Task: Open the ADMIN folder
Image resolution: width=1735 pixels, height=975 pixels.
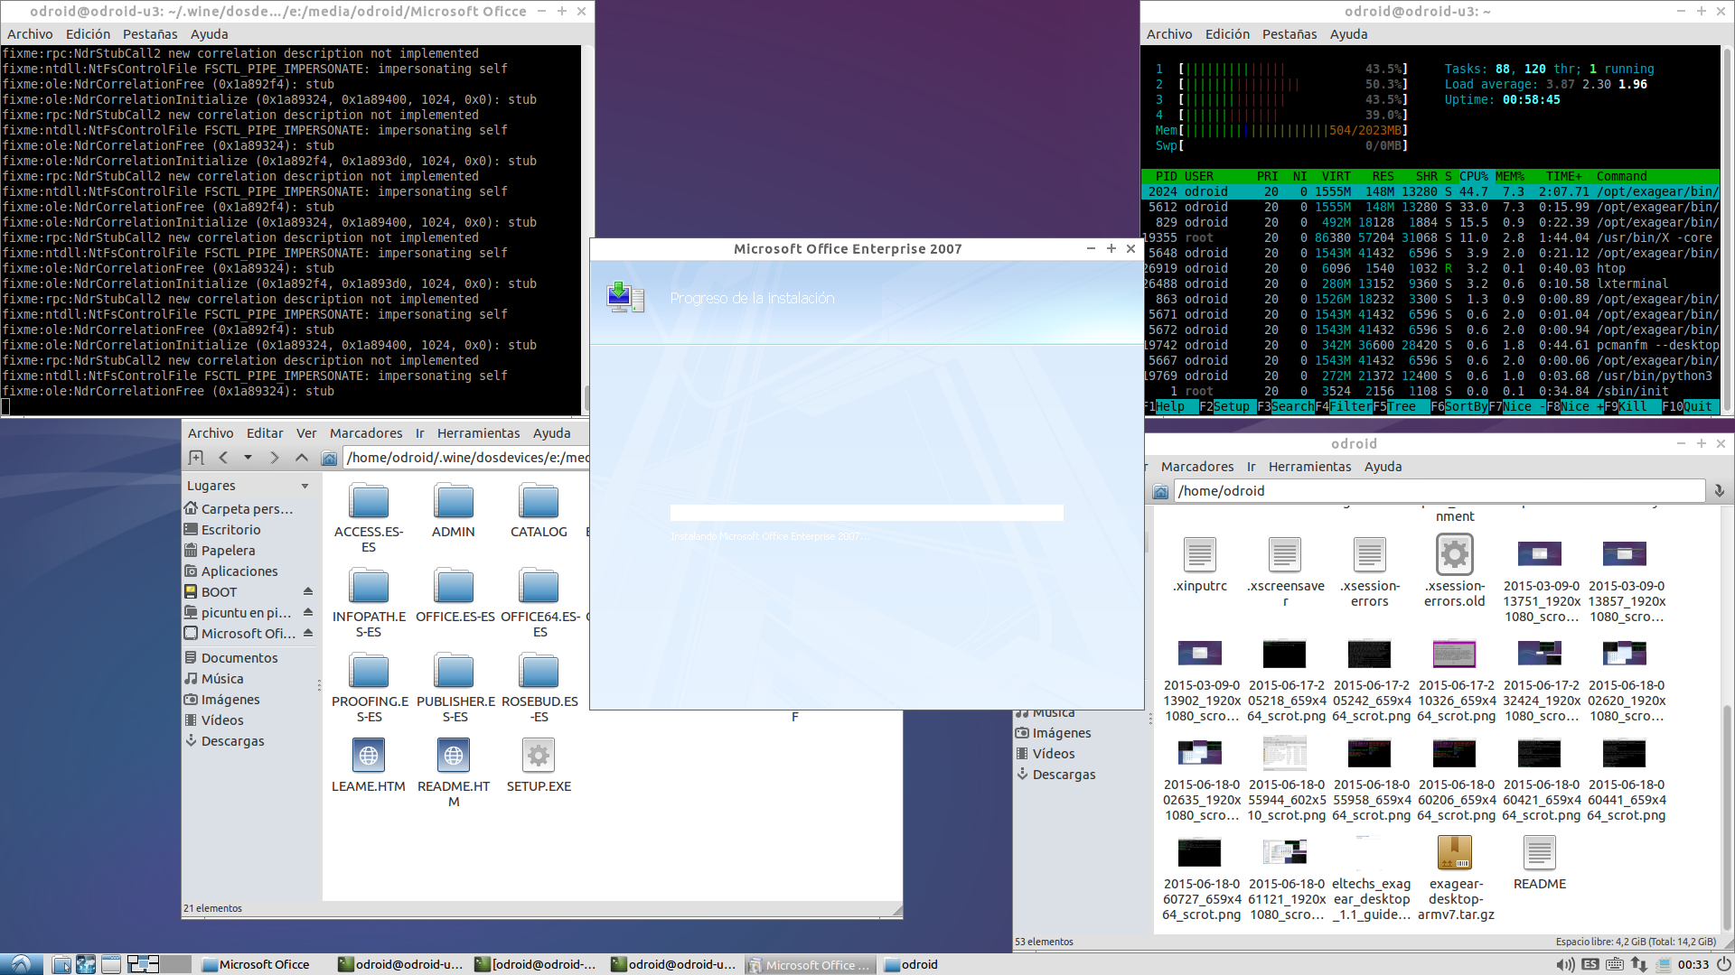Action: coord(454,510)
